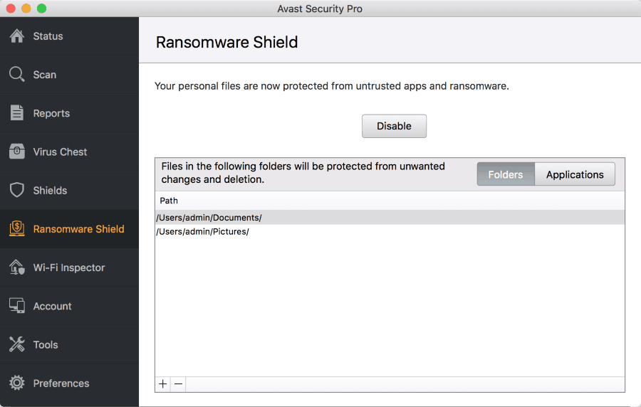This screenshot has width=641, height=407.
Task: Select Shields in the sidebar
Action: pos(50,191)
